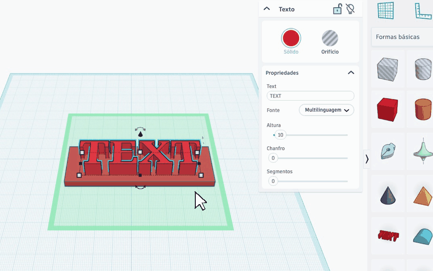433x271 pixels.
Task: Click the bottom-left white corner handle
Action: click(x=79, y=175)
